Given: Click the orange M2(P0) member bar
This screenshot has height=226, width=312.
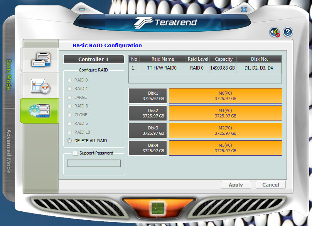Looking at the screenshot, I should pyautogui.click(x=226, y=131).
